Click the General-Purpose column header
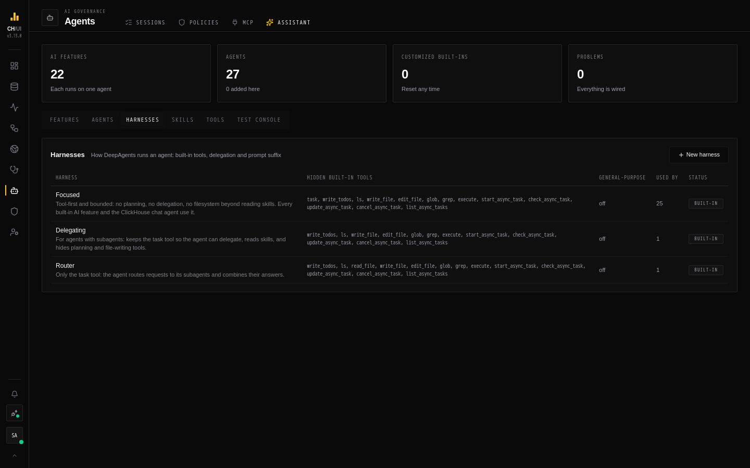Viewport: 750px width, 468px height. [622, 178]
